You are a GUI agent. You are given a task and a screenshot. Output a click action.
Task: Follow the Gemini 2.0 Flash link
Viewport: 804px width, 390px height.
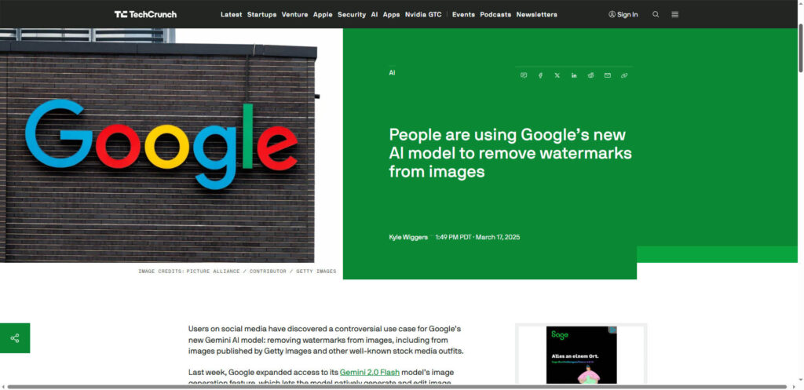tap(370, 372)
